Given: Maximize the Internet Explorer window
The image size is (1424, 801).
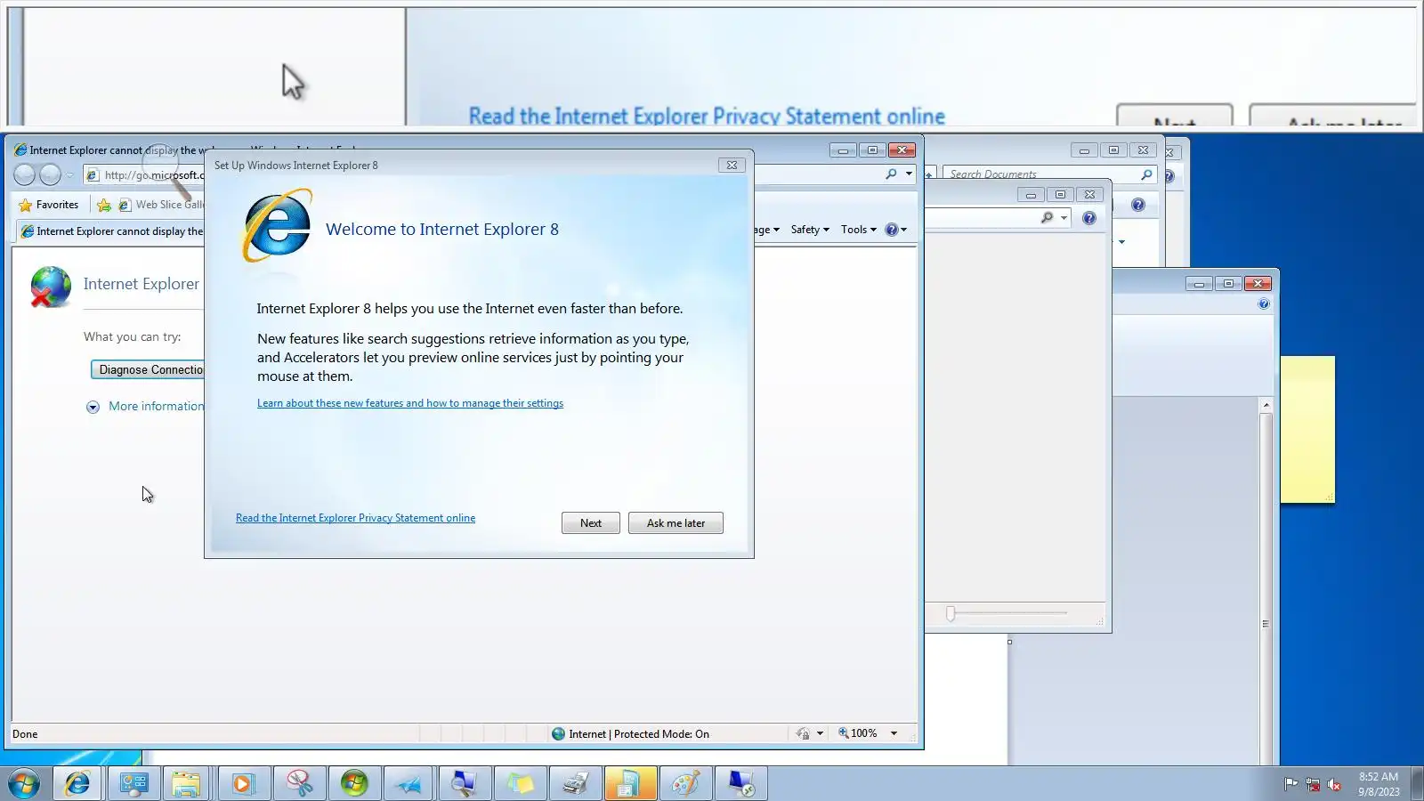Looking at the screenshot, I should click(x=872, y=150).
